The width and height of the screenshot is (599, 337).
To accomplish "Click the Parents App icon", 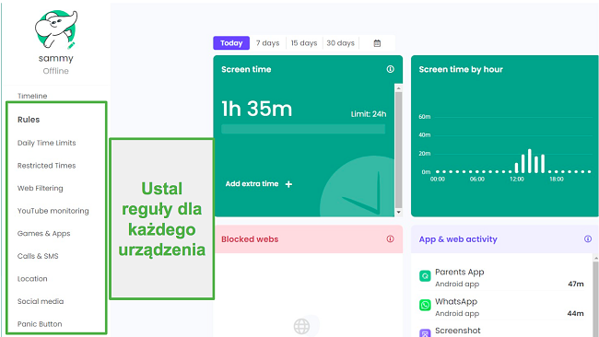I will click(x=425, y=275).
